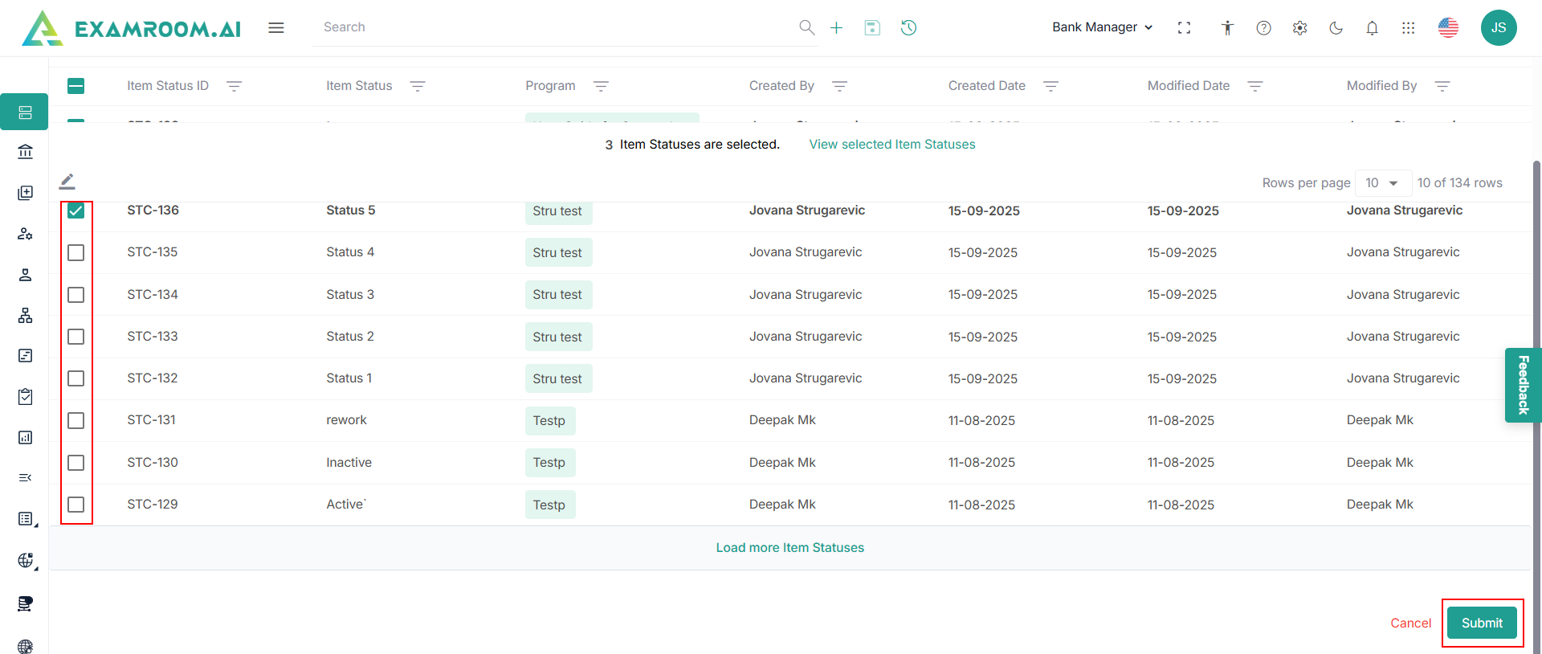
Task: Open the Rows per page dropdown
Action: (1383, 183)
